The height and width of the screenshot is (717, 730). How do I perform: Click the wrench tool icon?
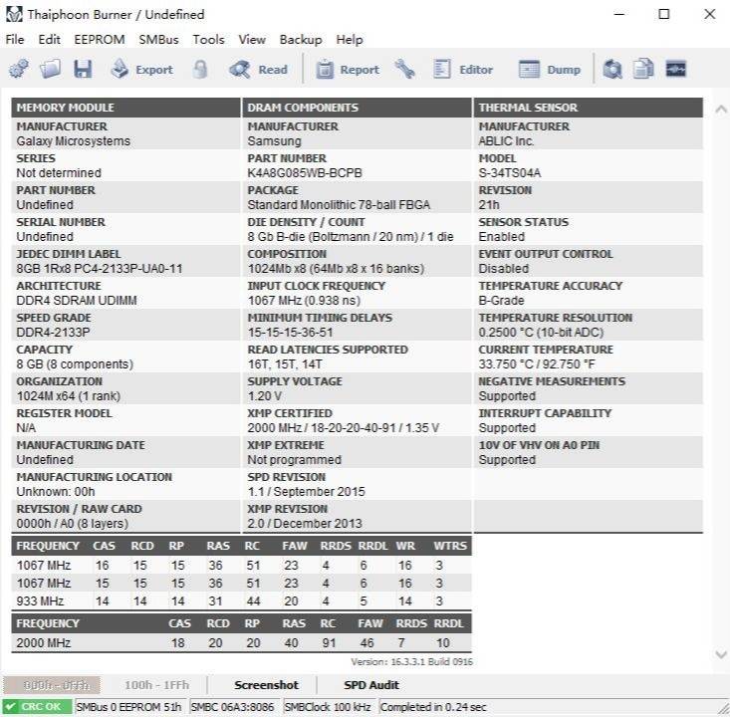(x=404, y=69)
